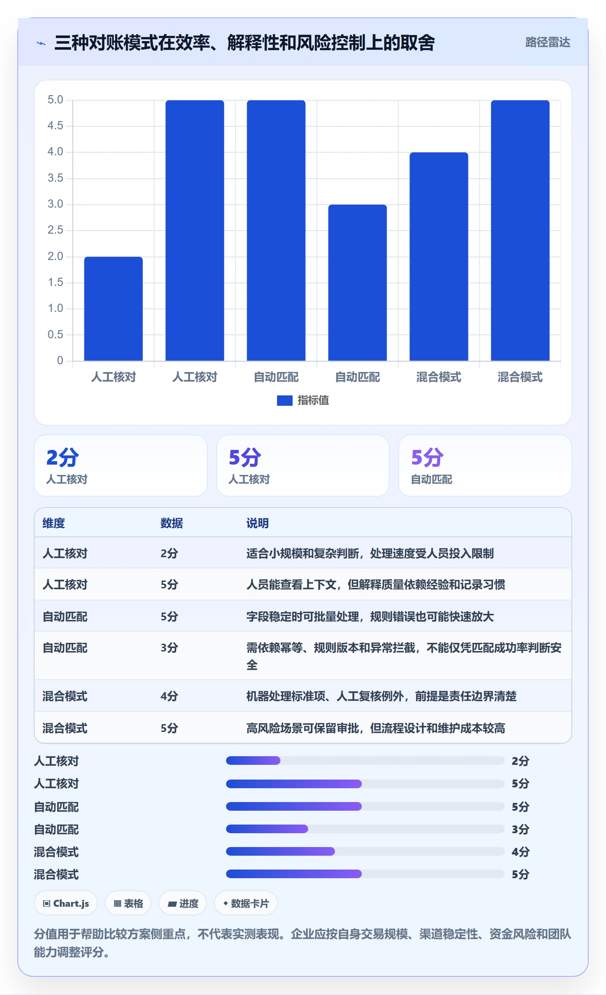
Task: Click the 2.5 y-axis tick label
Action: [x=55, y=230]
